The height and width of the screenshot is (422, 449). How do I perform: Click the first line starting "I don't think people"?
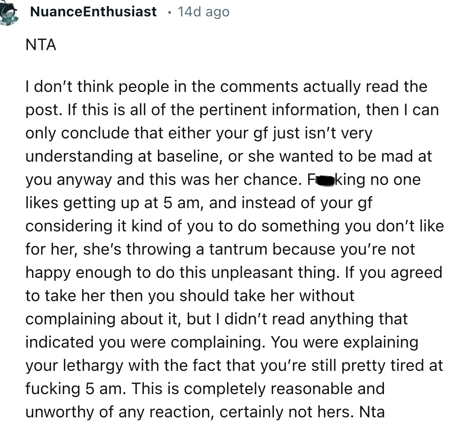tap(226, 87)
